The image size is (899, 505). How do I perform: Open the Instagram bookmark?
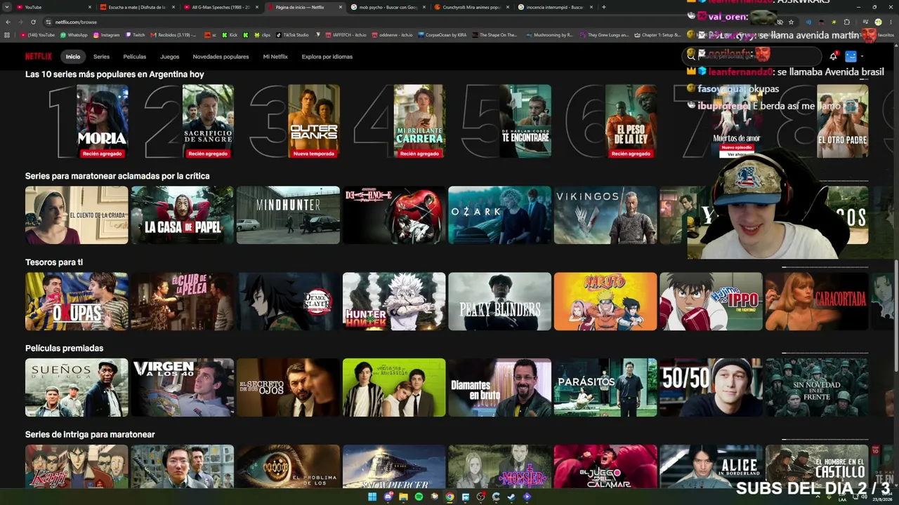point(106,35)
